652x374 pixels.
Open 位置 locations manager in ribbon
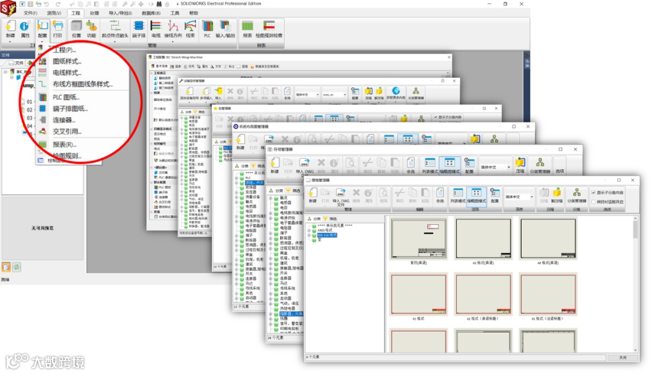click(76, 29)
